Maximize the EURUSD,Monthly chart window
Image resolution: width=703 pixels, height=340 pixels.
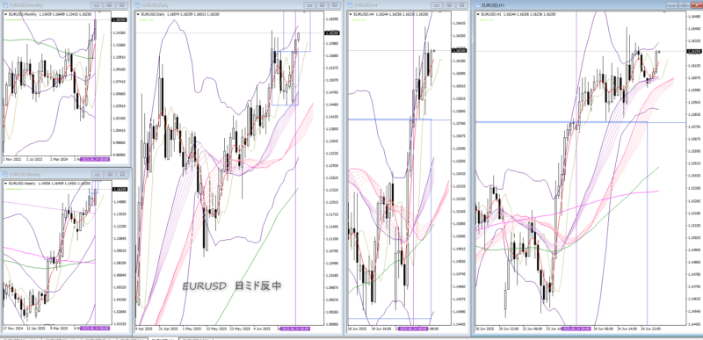click(109, 5)
